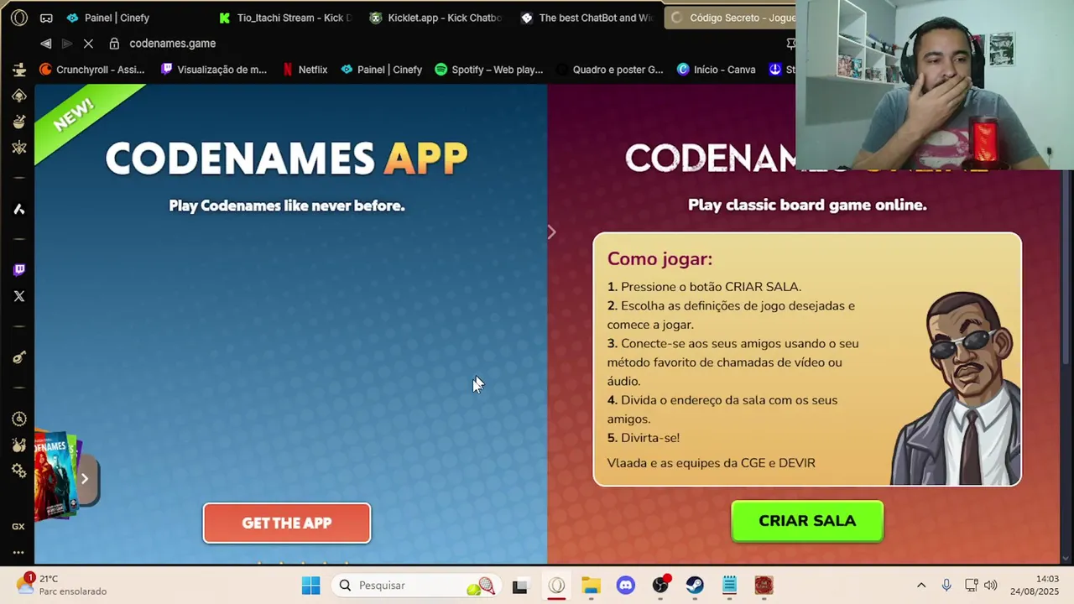Open the Visualização de m... Twitch bookmark
Viewport: 1074px width, 604px height.
point(214,70)
